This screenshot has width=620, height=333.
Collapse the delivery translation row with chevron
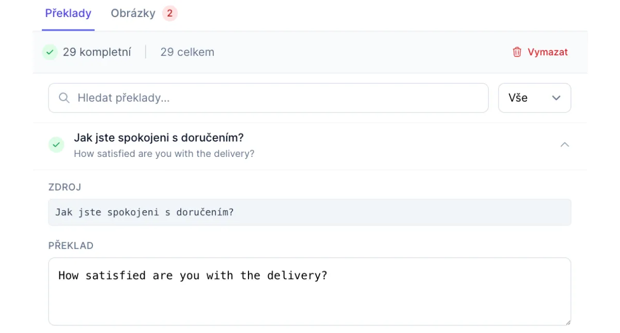tap(565, 145)
